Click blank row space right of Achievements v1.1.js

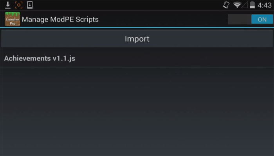(x=175, y=58)
